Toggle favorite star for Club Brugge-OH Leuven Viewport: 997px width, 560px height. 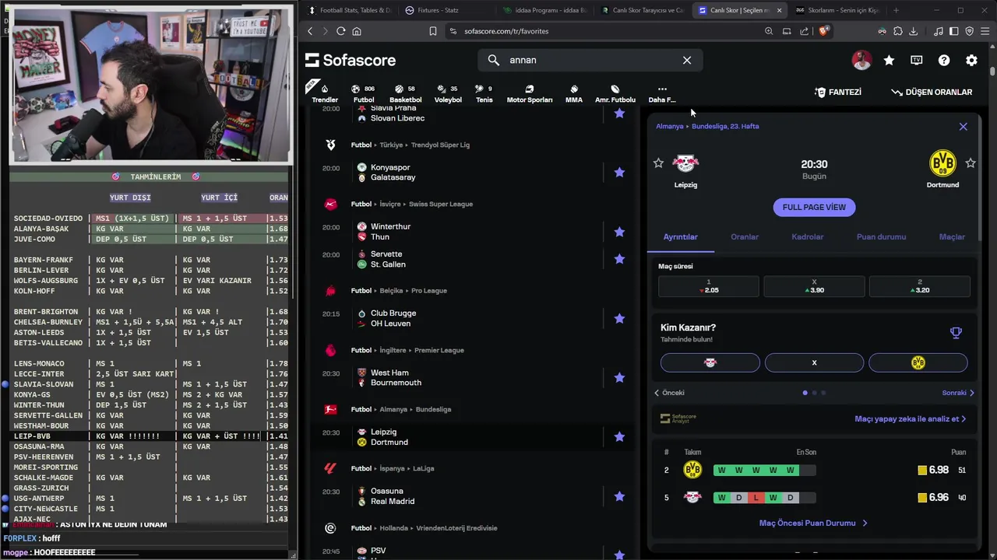click(x=619, y=318)
